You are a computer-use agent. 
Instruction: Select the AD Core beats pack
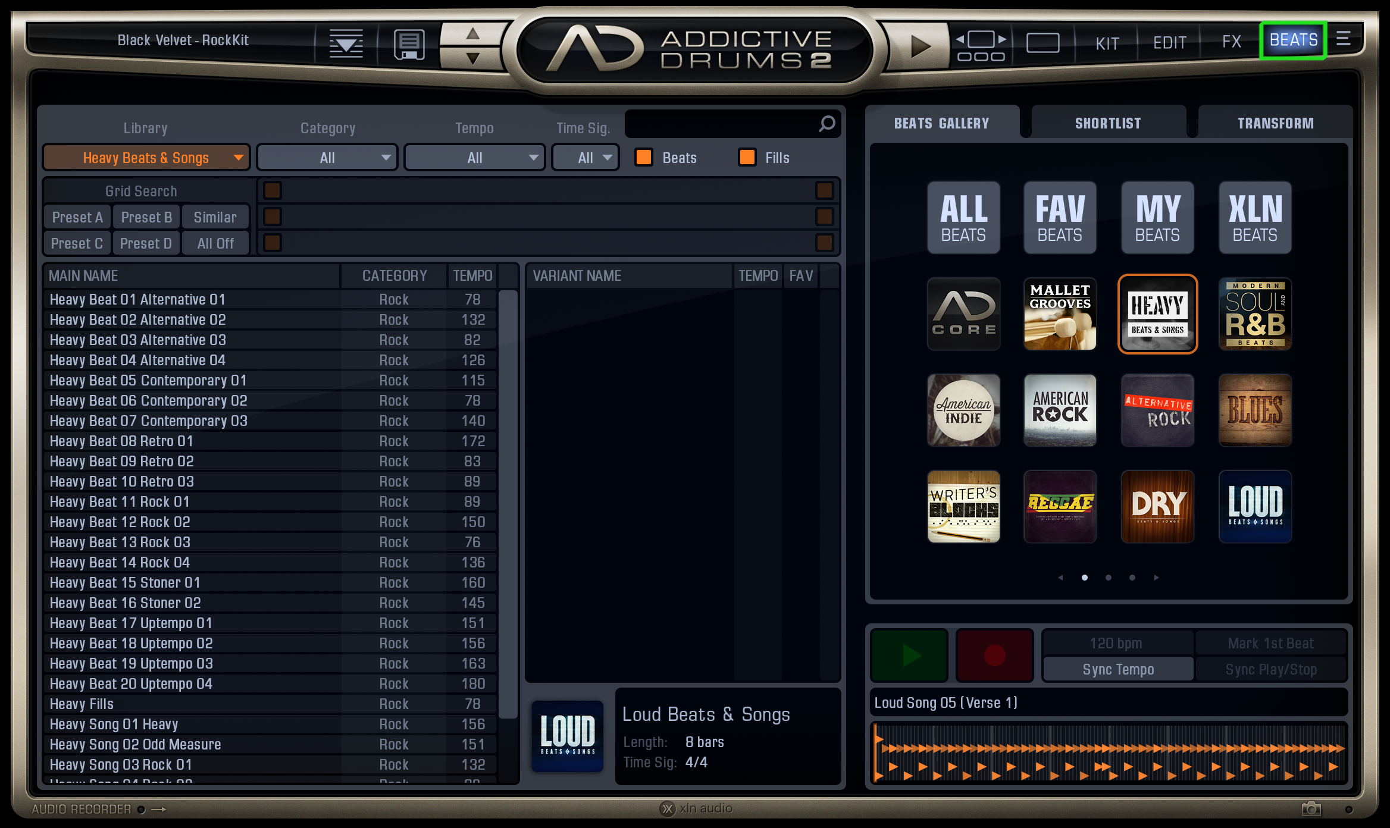pyautogui.click(x=963, y=314)
